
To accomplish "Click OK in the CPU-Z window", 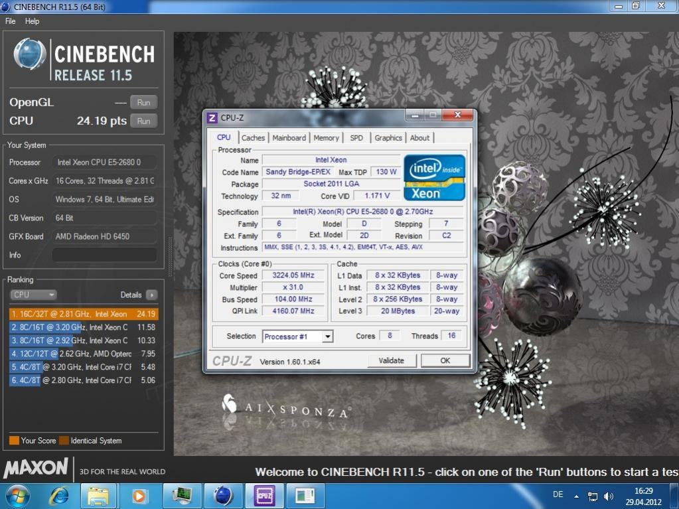I will pyautogui.click(x=445, y=360).
